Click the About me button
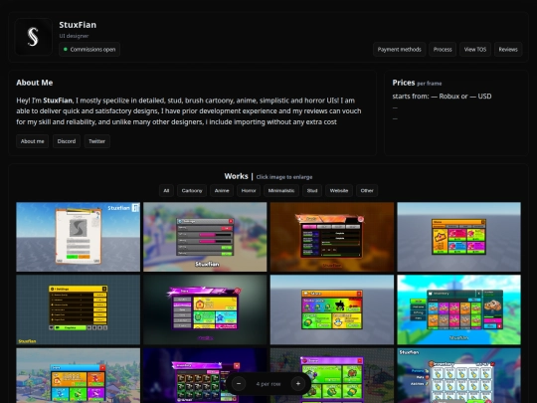 tap(32, 141)
